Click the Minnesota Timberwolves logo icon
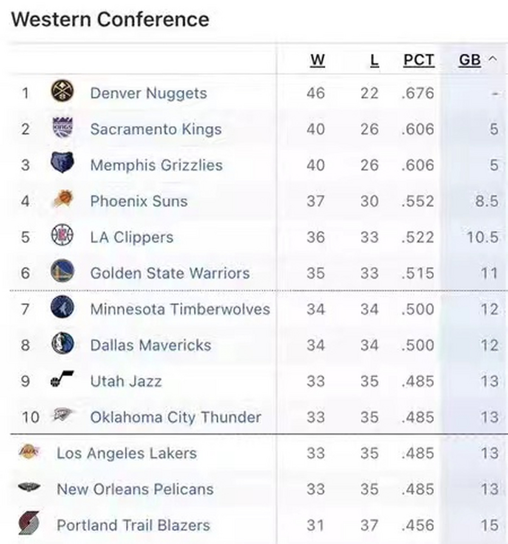508x544 pixels. 62,307
